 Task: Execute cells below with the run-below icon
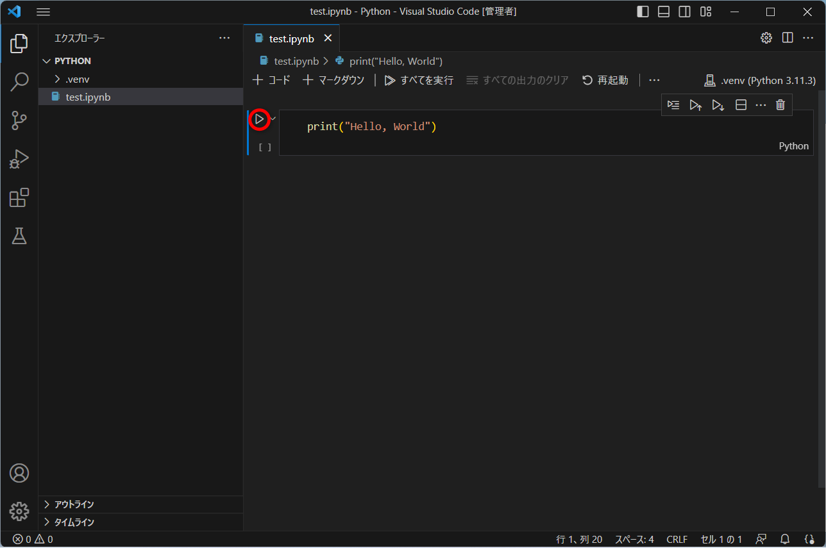pos(718,104)
